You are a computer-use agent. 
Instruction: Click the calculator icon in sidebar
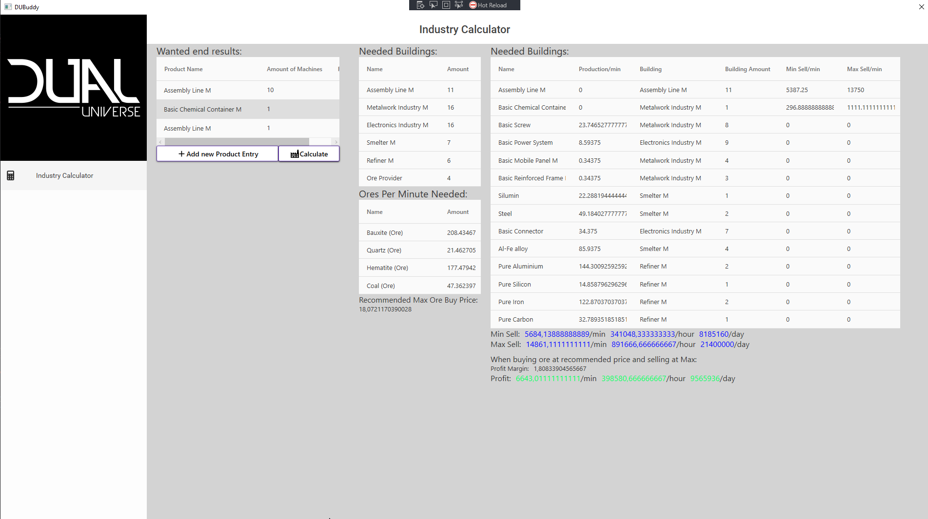coord(10,175)
